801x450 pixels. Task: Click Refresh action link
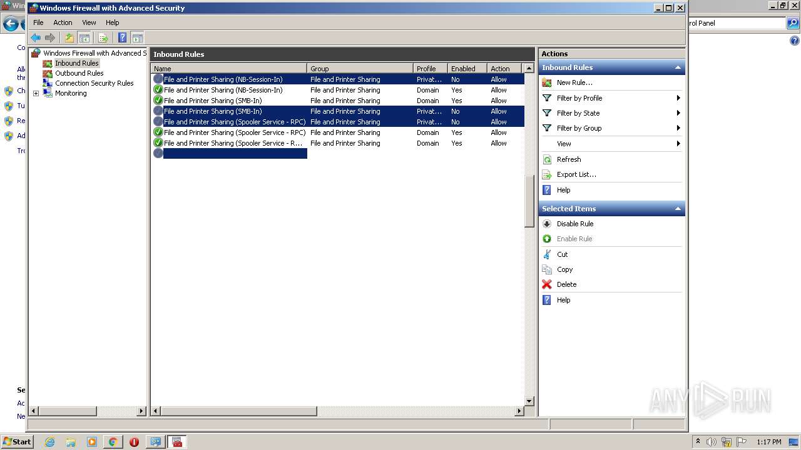[x=569, y=159]
